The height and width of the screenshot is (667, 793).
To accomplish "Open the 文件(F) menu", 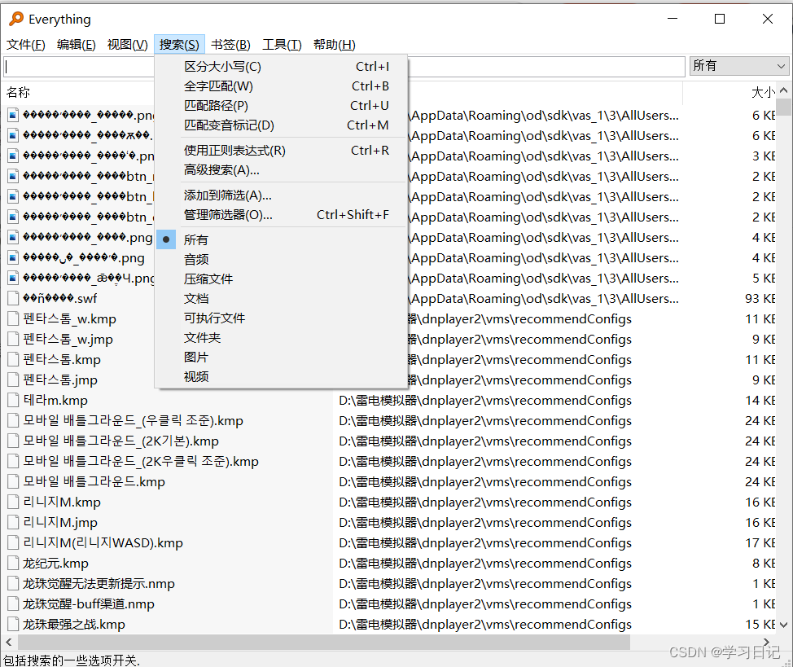I will click(26, 45).
